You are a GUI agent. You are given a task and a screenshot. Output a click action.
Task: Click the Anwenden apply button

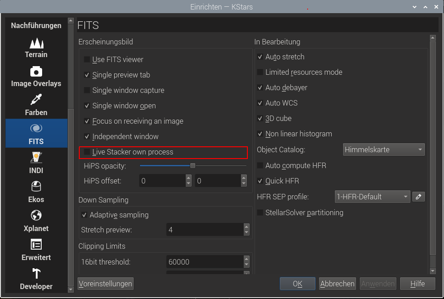378,284
